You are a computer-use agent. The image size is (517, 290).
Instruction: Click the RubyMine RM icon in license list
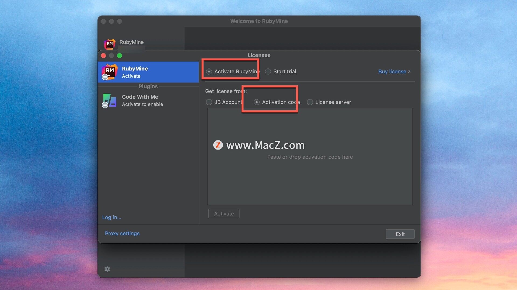point(109,72)
